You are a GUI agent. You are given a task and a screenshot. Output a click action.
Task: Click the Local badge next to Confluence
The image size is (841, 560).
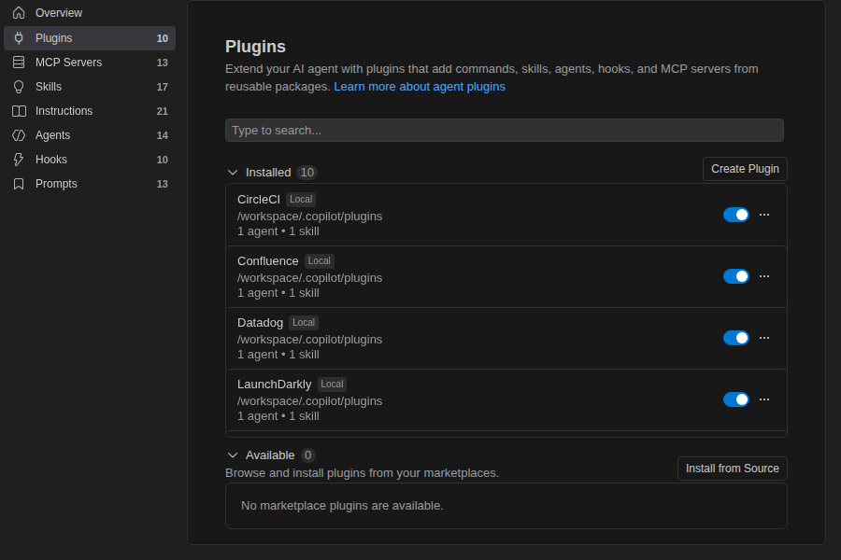(x=320, y=261)
